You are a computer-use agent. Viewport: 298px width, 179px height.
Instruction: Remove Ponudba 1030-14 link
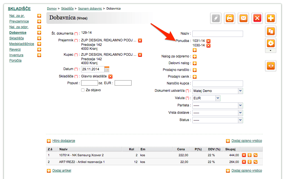point(208,46)
